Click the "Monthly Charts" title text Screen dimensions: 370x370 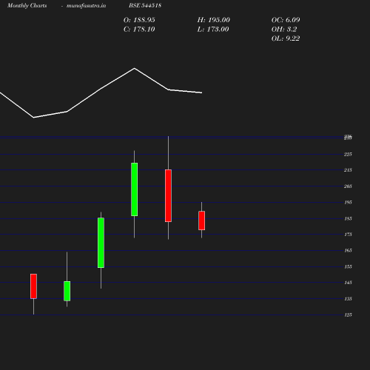coord(27,6)
